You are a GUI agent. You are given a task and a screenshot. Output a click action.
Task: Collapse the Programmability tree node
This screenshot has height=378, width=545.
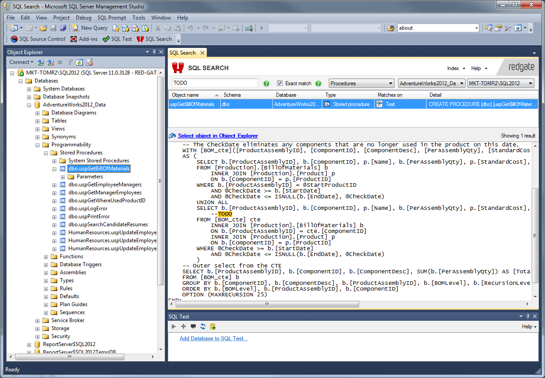click(x=38, y=145)
